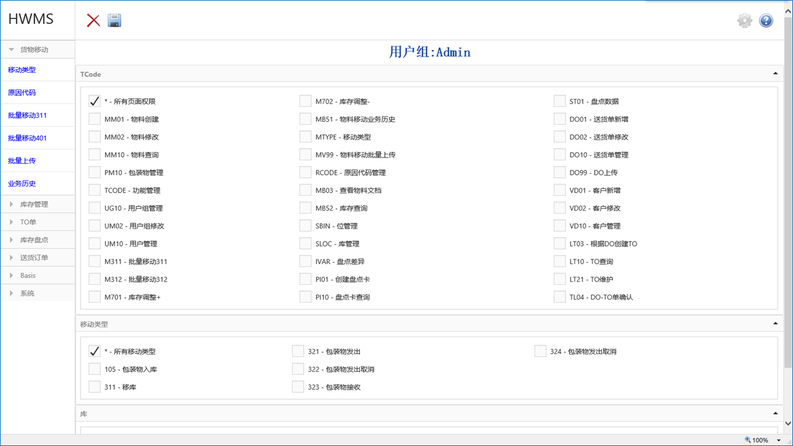Viewport: 793px width, 446px height.
Task: Click the zoom magnifier icon in status bar
Action: click(748, 440)
